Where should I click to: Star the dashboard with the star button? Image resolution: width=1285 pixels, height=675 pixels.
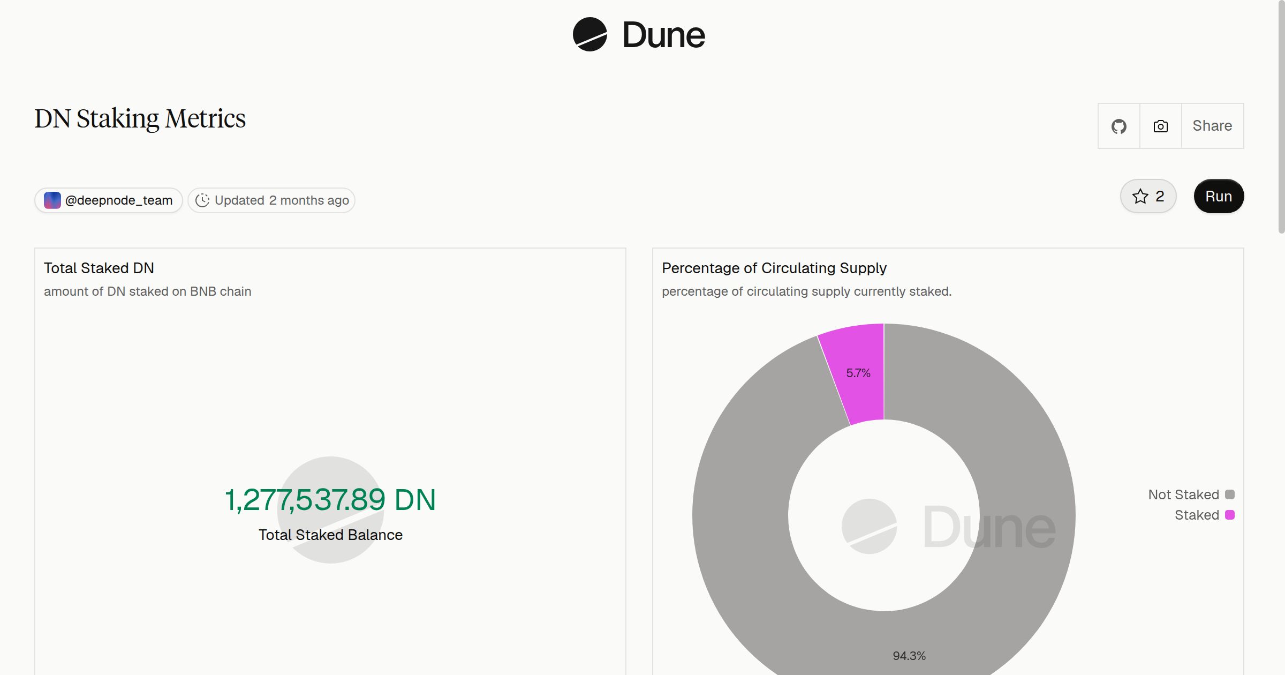1148,196
